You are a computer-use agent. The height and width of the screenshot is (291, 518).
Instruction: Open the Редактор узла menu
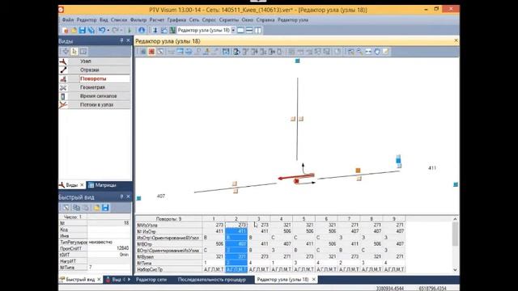tap(293, 19)
